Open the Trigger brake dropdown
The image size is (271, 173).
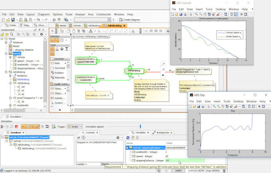coord(75,127)
